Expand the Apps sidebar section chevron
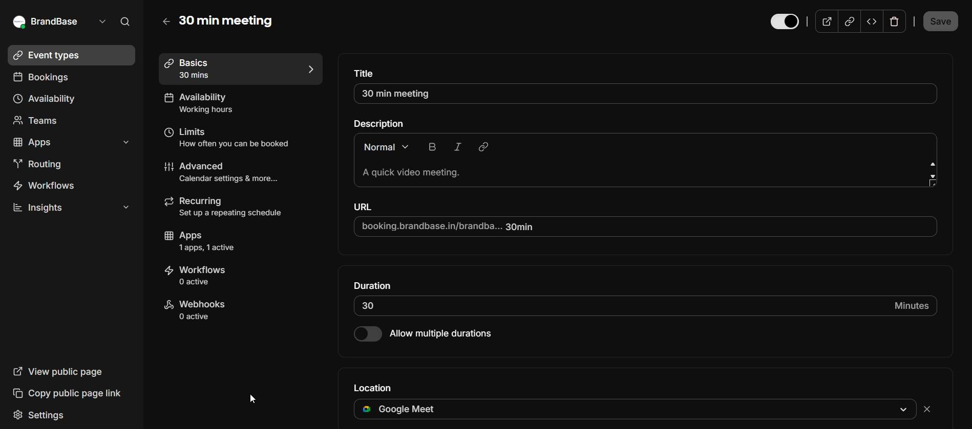The image size is (972, 429). point(126,143)
